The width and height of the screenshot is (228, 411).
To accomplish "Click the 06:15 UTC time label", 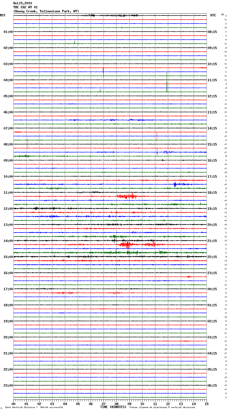I will tap(212, 386).
